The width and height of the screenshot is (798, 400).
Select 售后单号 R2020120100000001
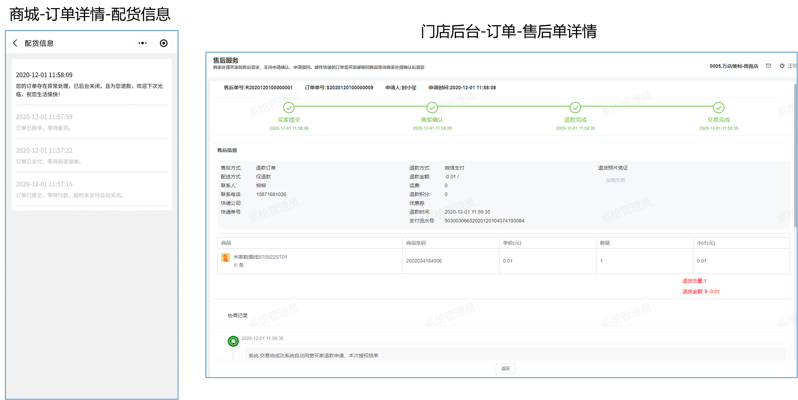coord(258,88)
